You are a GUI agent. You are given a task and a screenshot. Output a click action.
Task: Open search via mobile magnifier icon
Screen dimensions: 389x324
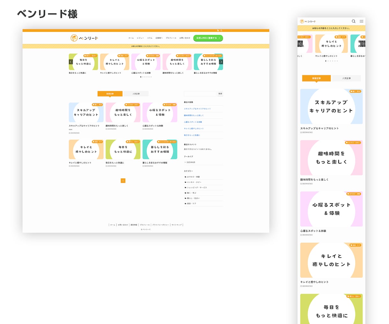pos(354,21)
